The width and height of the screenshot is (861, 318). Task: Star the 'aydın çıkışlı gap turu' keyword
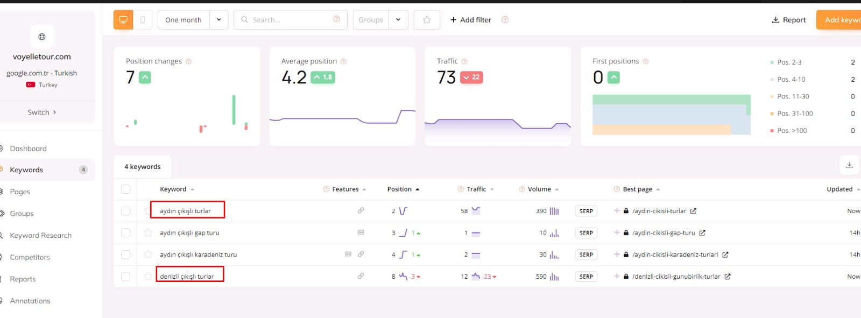click(x=148, y=232)
